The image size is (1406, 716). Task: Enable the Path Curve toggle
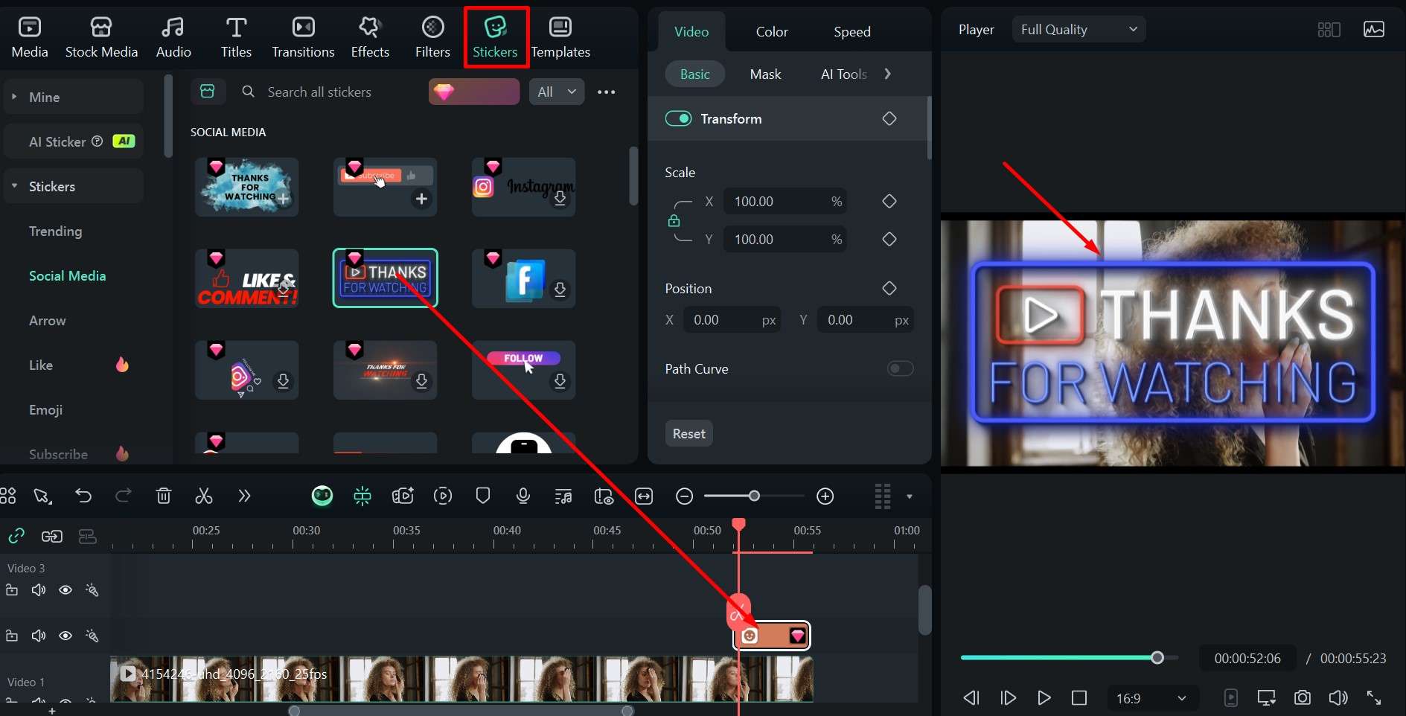pos(901,369)
